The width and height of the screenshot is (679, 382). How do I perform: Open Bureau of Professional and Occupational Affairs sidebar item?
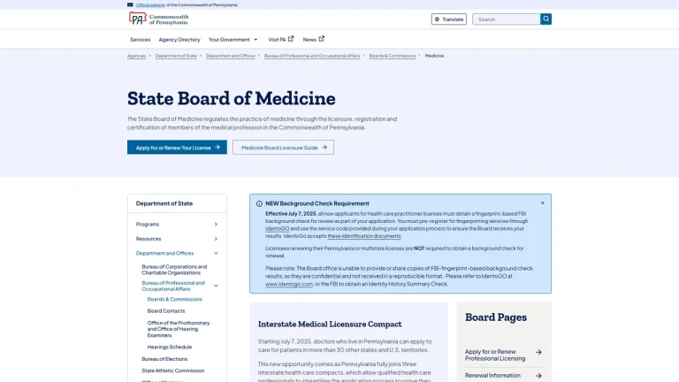point(172,286)
